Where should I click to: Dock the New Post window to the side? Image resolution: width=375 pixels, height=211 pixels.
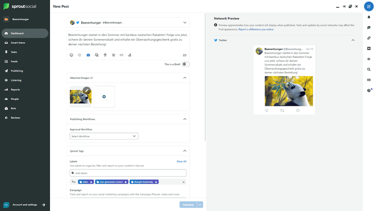pyautogui.click(x=344, y=6)
